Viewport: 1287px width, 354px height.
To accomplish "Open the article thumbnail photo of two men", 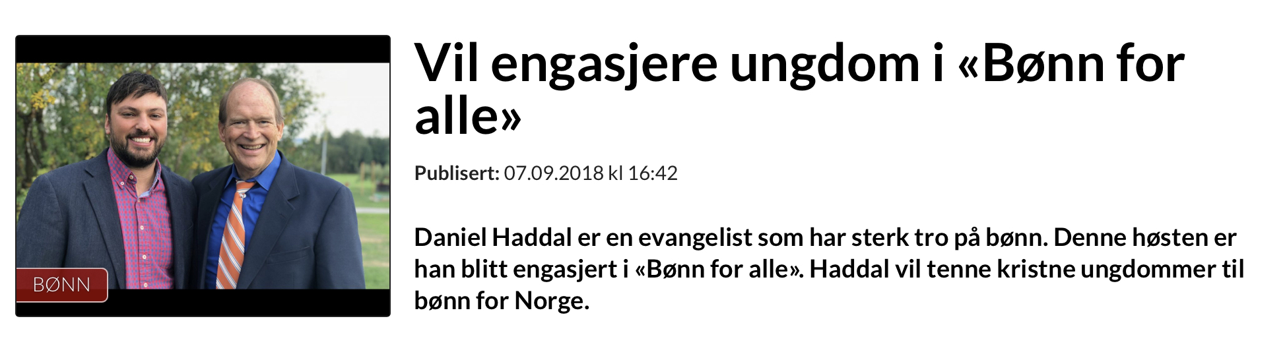I will coord(203,176).
